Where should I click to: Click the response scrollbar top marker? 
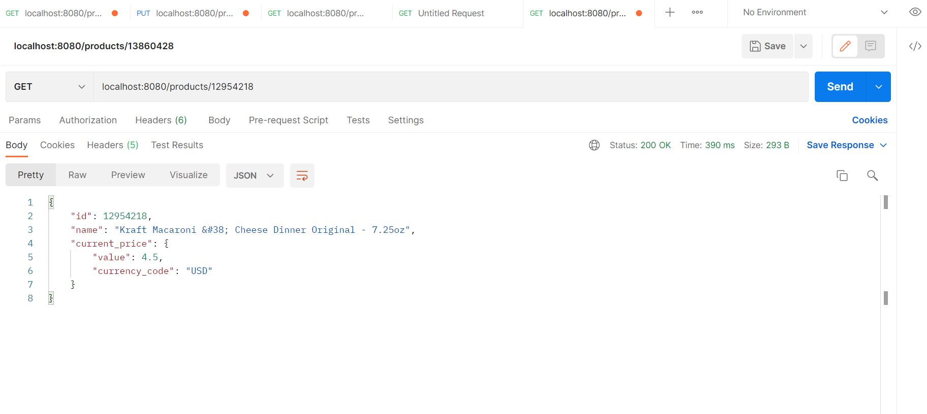pyautogui.click(x=886, y=202)
